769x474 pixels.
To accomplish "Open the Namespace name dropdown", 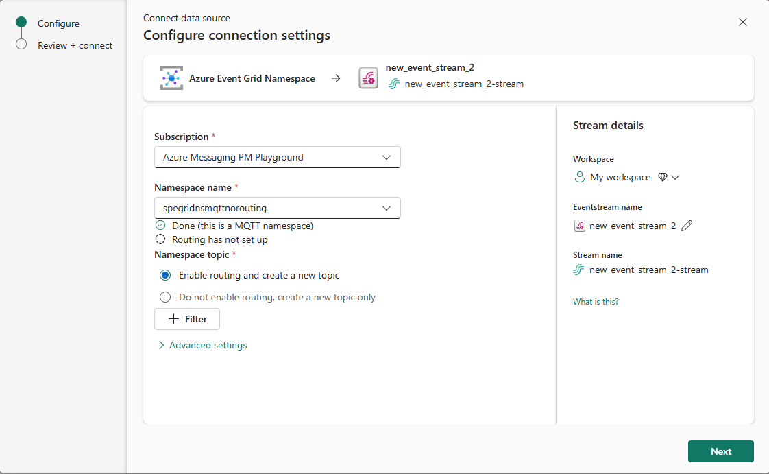I will point(277,208).
